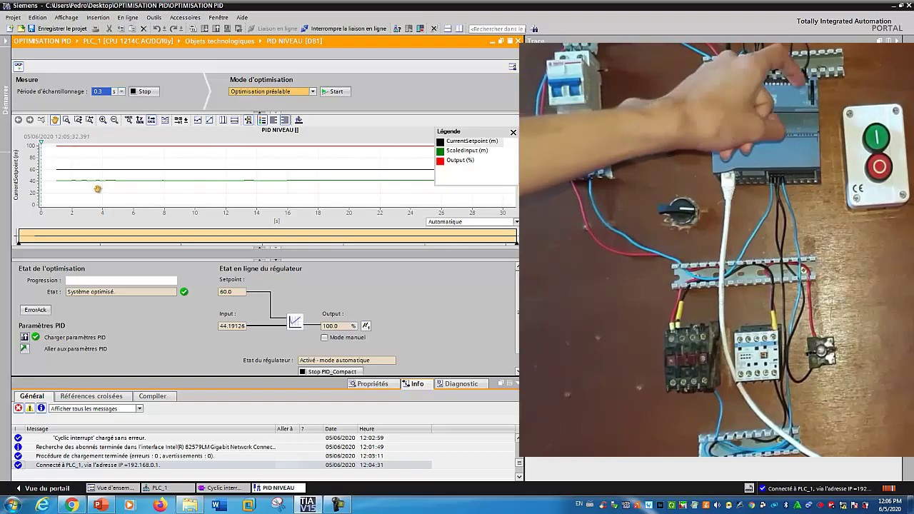Close the Légende panel

coord(513,132)
